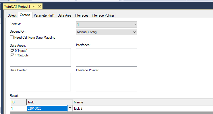Open the Data Area tab
This screenshot has height=114, width=213.
pos(64,15)
